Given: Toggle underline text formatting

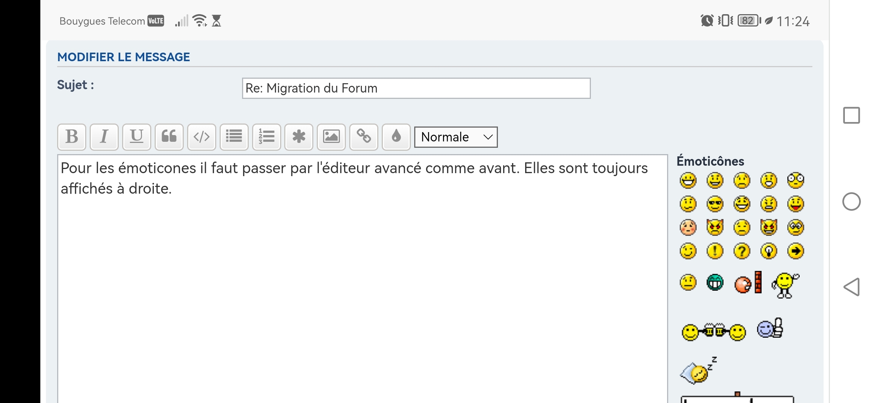Looking at the screenshot, I should [137, 137].
